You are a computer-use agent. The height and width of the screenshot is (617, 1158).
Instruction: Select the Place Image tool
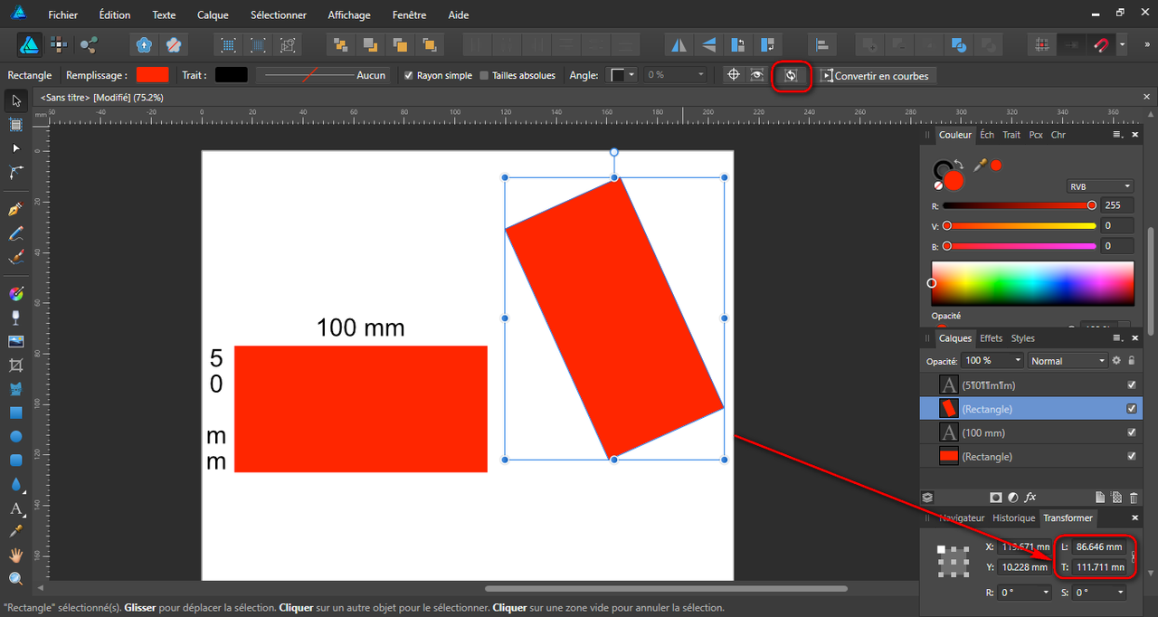(x=15, y=341)
